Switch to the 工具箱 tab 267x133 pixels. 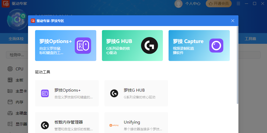point(250,39)
